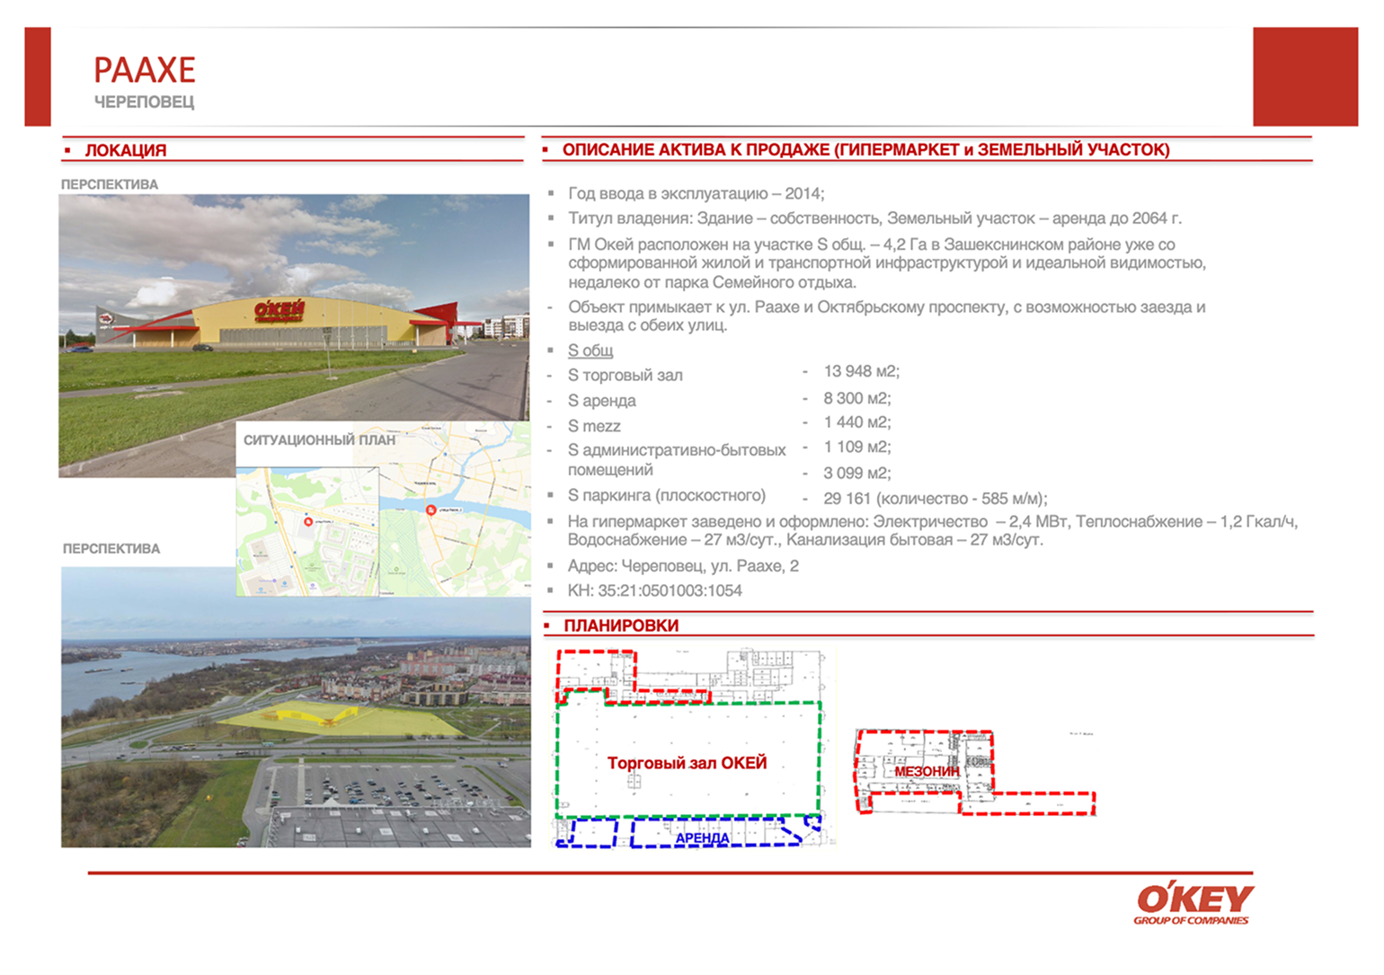Click the O'KEY Group of Companies logo
This screenshot has height=975, width=1384.
(1193, 904)
